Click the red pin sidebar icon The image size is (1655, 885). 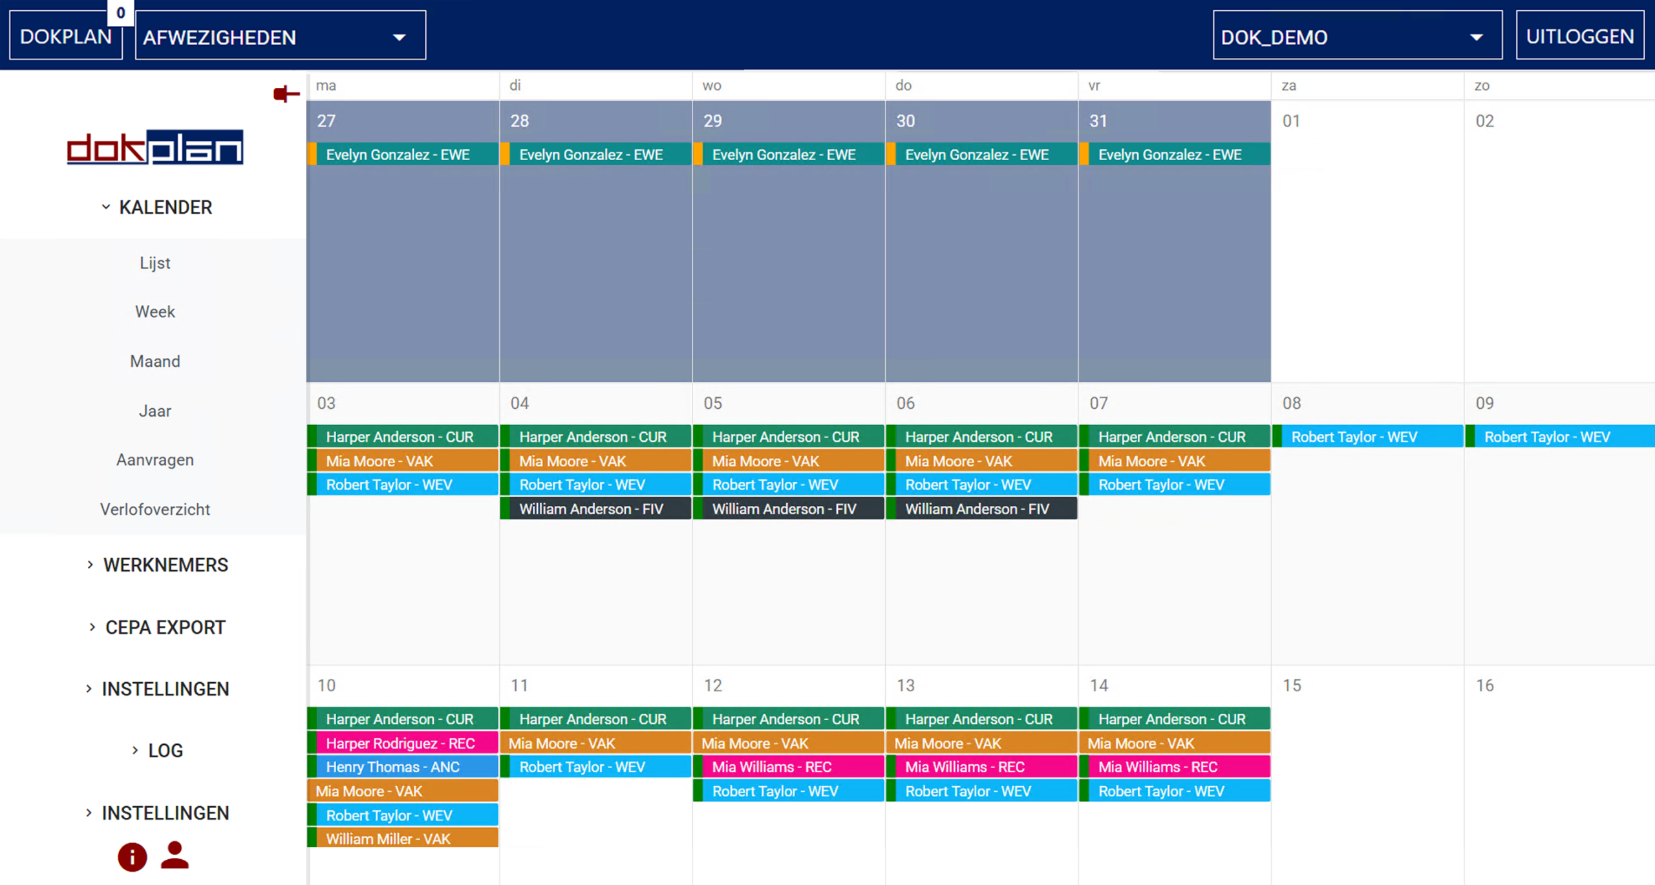[x=286, y=94]
